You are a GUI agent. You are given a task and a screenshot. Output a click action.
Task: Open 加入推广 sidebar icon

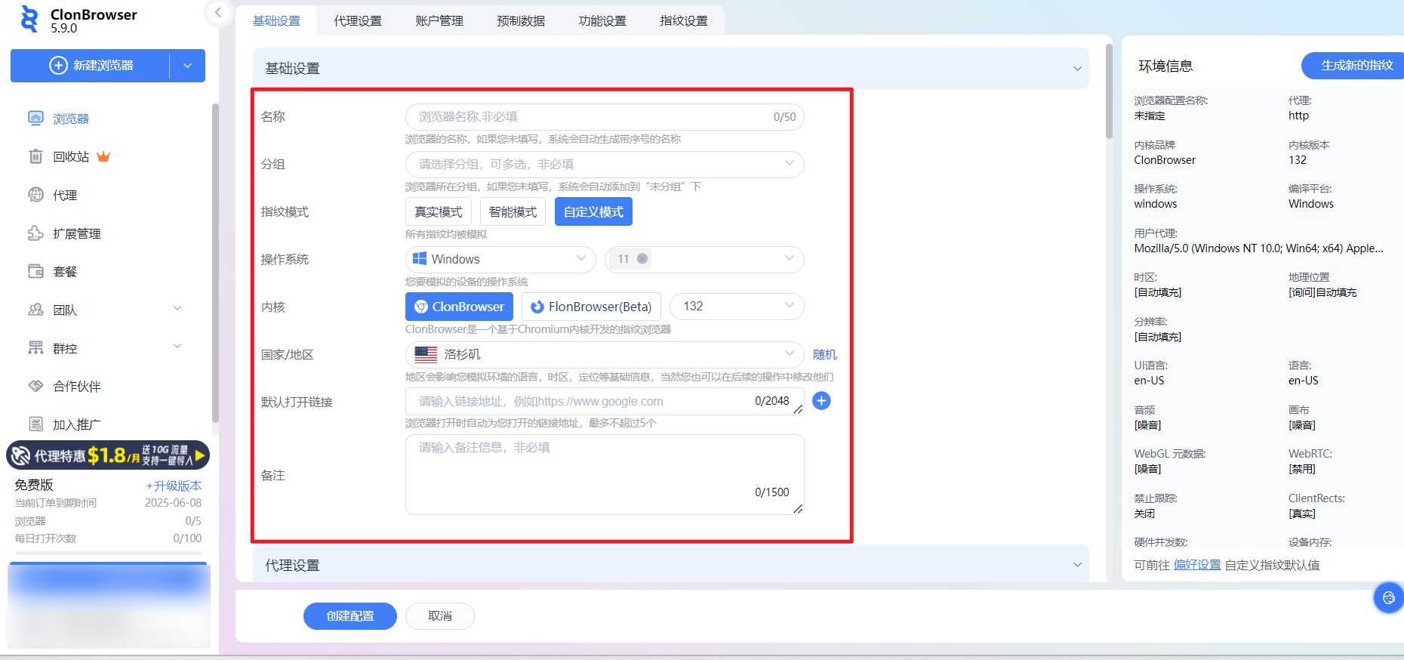[x=35, y=424]
